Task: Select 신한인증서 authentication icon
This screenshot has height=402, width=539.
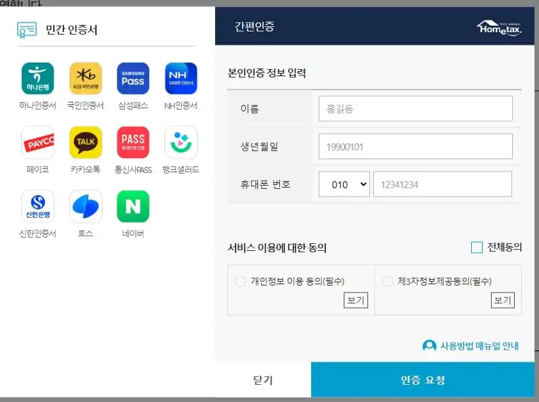Action: pyautogui.click(x=37, y=207)
